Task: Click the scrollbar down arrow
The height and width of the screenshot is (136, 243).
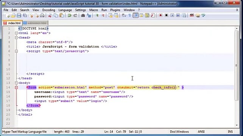Action: click(237, 125)
